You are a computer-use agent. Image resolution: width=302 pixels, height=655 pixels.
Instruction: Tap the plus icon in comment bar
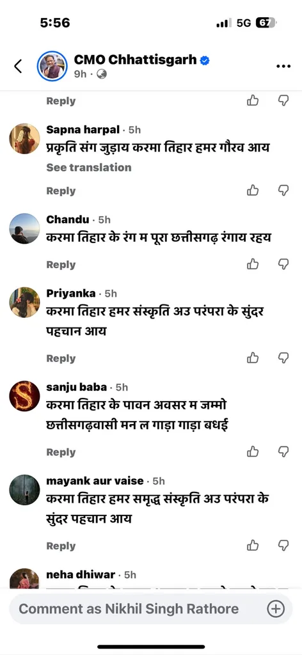(275, 609)
